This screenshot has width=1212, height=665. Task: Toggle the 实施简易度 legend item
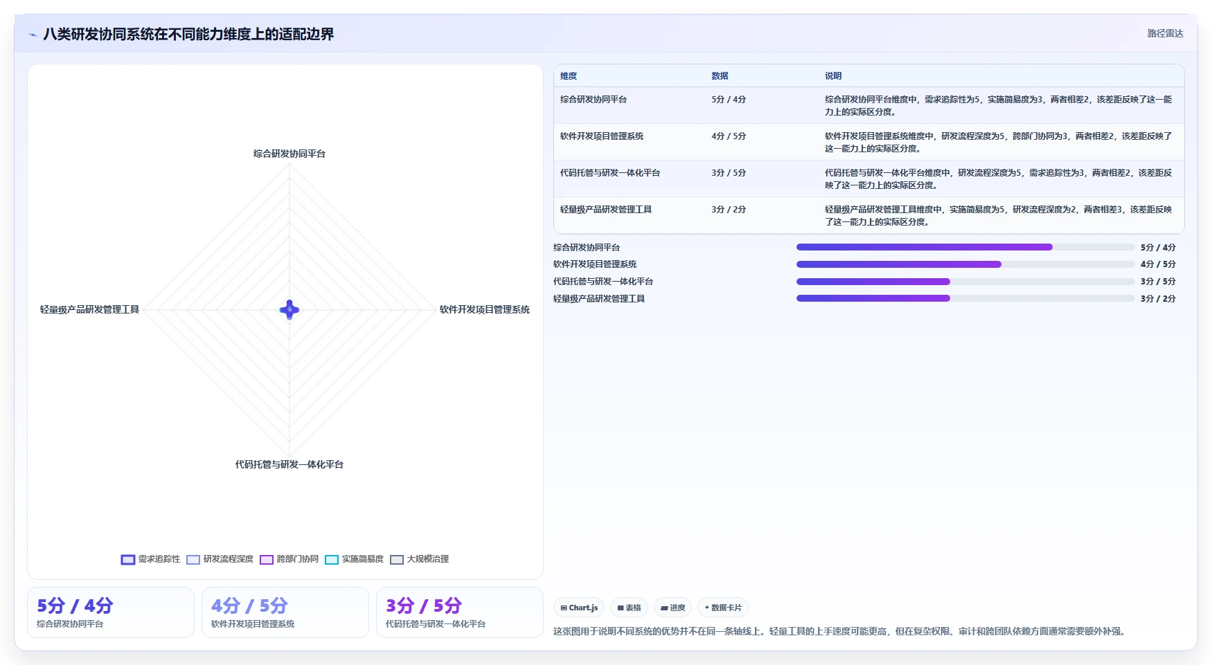point(354,559)
